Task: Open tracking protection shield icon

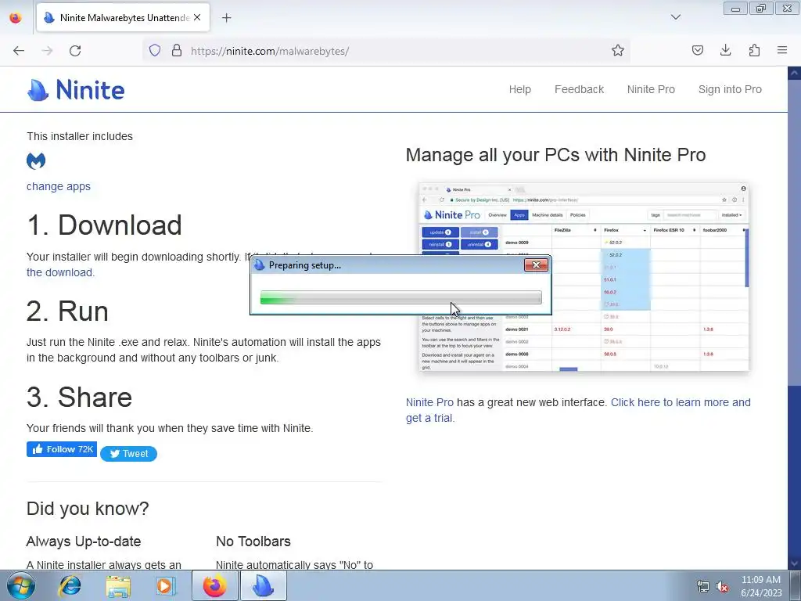Action: pos(155,50)
